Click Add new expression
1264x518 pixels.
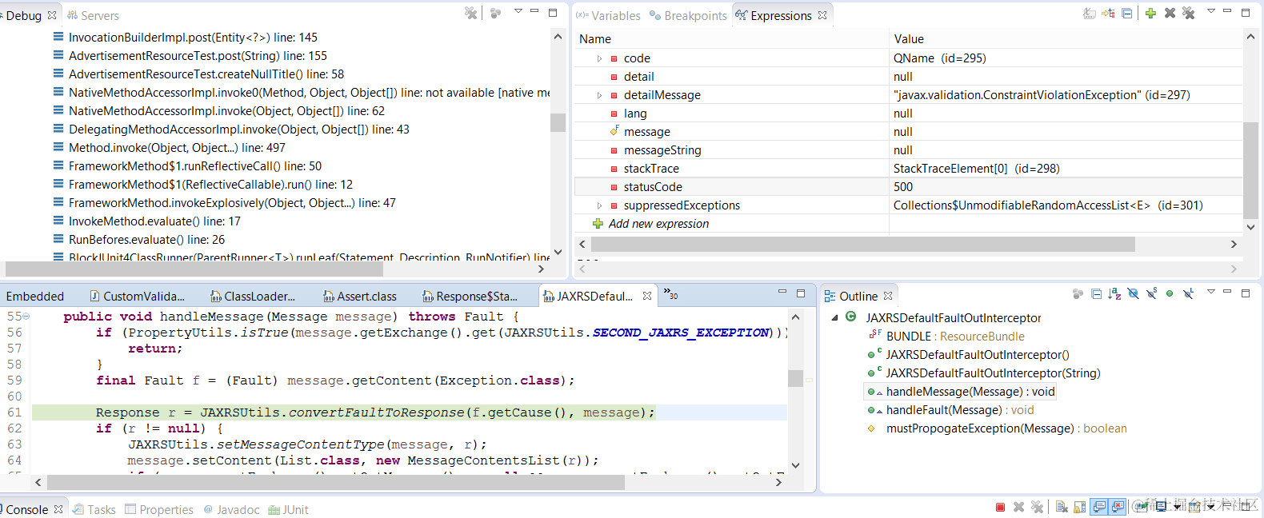click(658, 224)
